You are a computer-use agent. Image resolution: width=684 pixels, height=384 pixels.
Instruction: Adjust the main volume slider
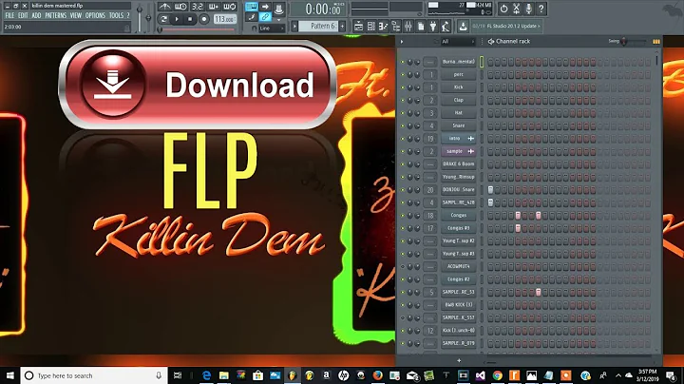pyautogui.click(x=139, y=16)
